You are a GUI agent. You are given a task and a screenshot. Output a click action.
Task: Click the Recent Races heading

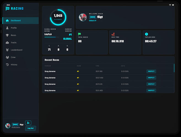(x=52, y=60)
